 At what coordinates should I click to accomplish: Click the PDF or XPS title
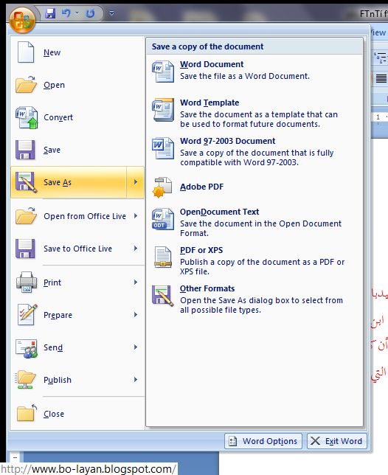coord(201,250)
